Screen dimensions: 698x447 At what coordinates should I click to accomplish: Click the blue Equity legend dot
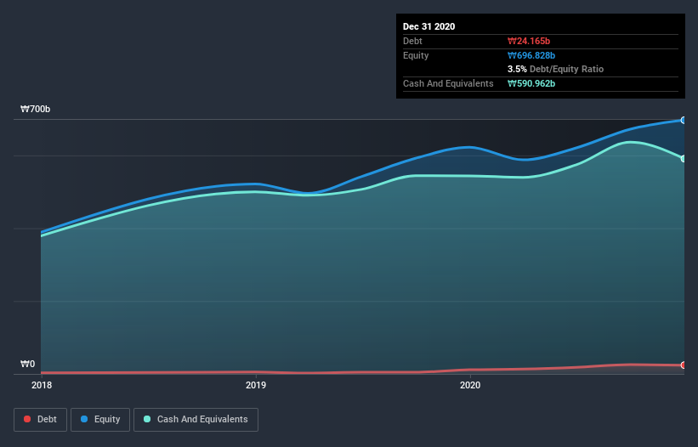click(x=84, y=419)
